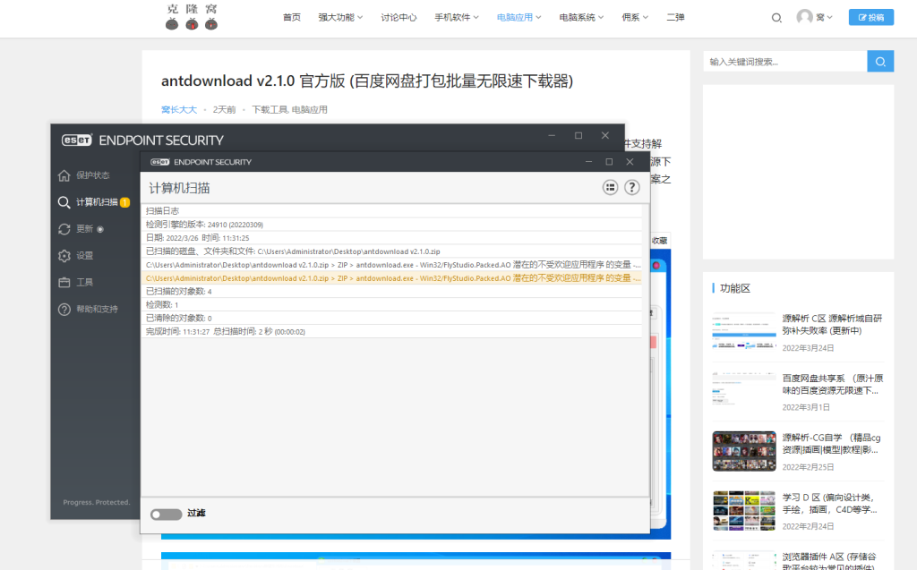Click the ESET logo in main window title
This screenshot has width=917, height=570.
(77, 140)
